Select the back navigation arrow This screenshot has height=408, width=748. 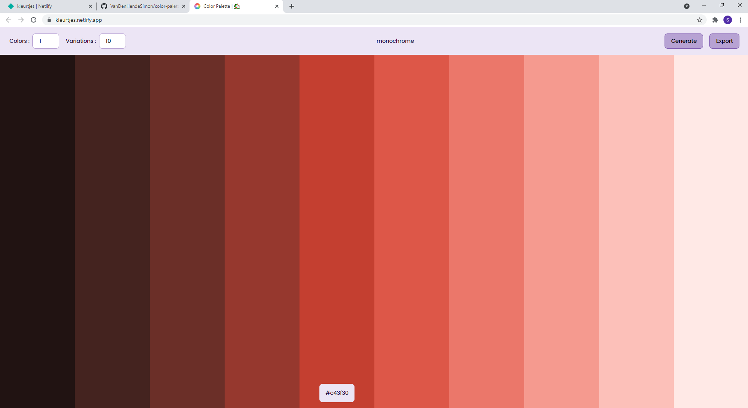[x=8, y=20]
